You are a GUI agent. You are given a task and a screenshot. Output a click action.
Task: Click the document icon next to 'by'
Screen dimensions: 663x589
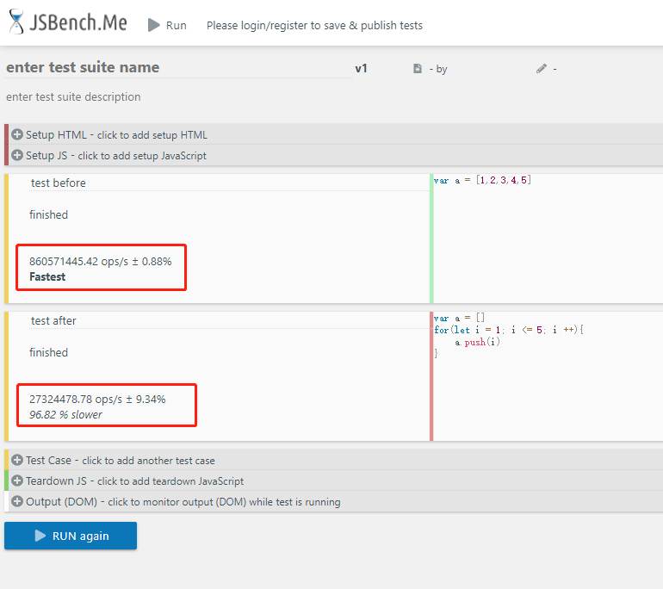pyautogui.click(x=418, y=69)
